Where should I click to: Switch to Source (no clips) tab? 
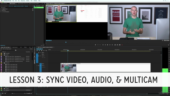point(4,3)
